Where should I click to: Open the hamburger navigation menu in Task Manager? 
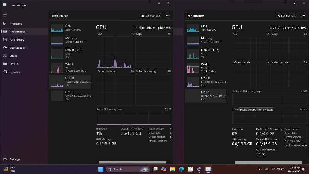click(x=5, y=15)
